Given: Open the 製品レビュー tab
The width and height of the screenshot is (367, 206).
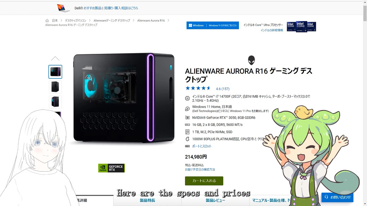Looking at the screenshot, I should (215, 200).
